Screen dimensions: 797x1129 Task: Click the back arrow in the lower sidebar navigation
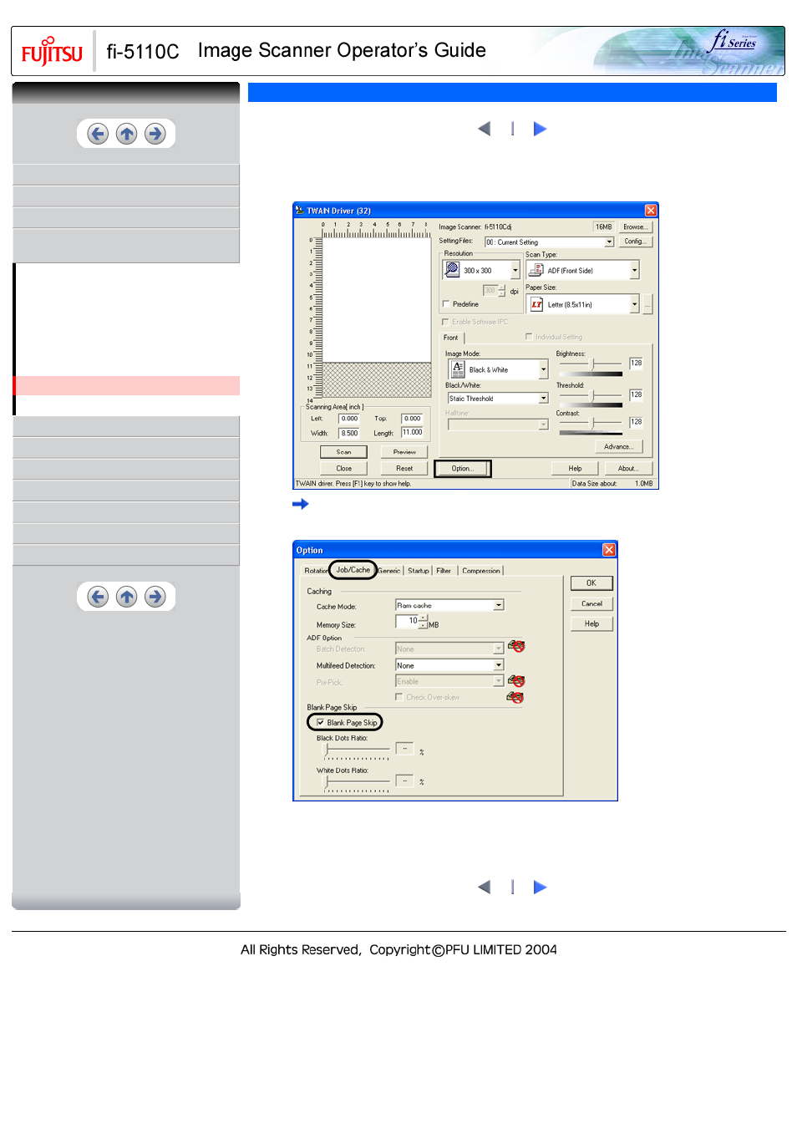click(x=98, y=597)
